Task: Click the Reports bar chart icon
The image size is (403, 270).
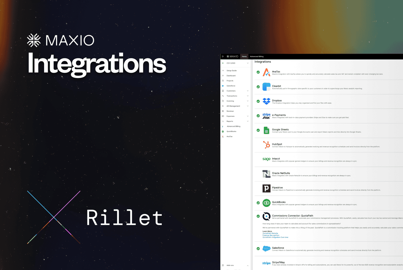Action: [223, 121]
